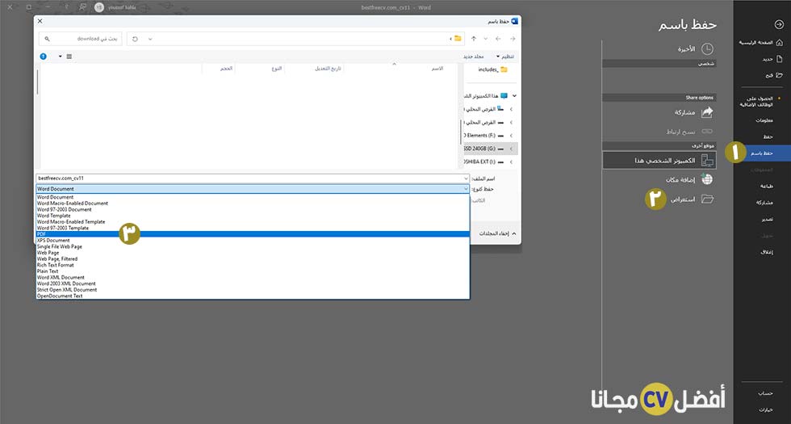Expand the Elements (F:) drive node
Viewport: 791px width, 424px height.
click(x=511, y=136)
